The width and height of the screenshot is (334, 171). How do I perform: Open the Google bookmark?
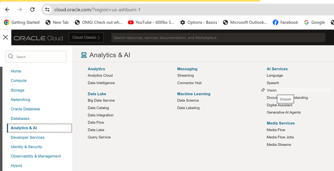pyautogui.click(x=314, y=22)
